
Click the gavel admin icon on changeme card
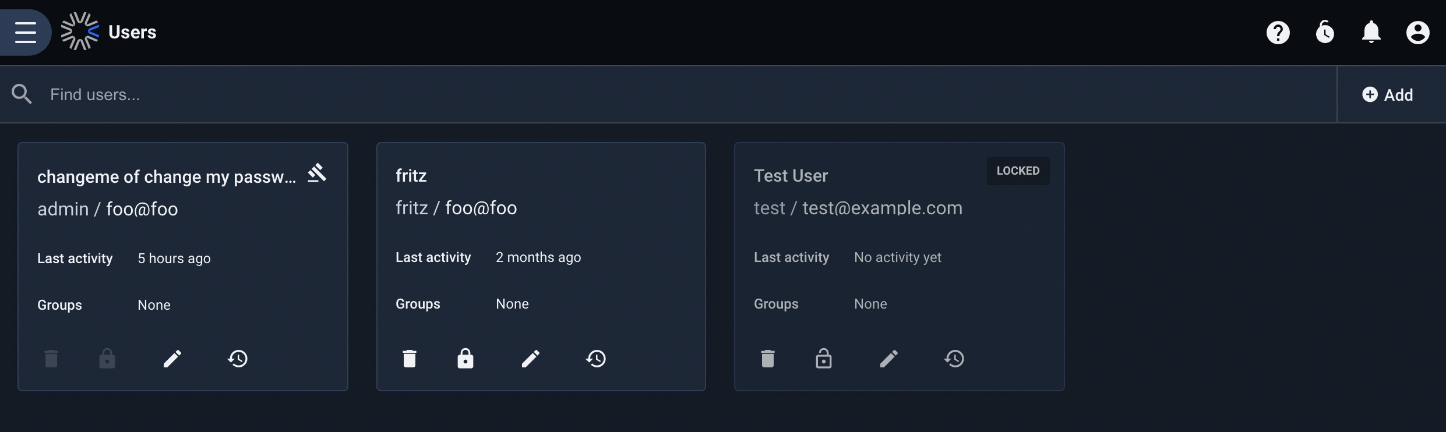(317, 173)
